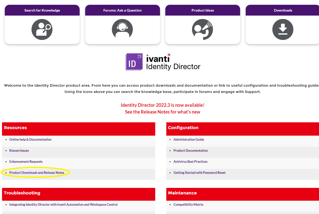Click the Resources section heading
Screen dimensions: 319x214
(15, 128)
